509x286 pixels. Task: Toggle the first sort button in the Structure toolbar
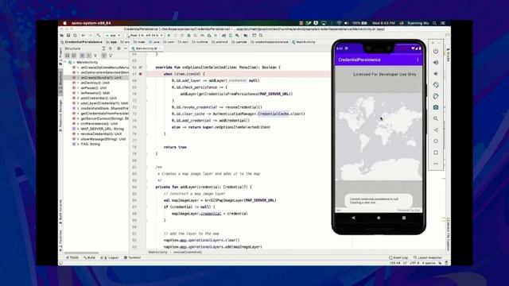(x=68, y=56)
